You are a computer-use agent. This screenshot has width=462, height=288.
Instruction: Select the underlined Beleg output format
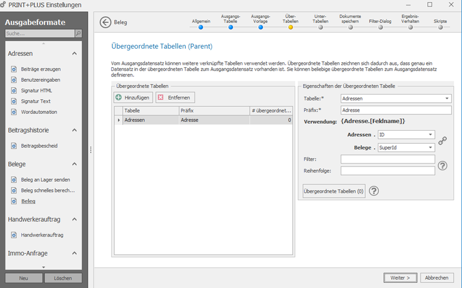click(x=28, y=201)
